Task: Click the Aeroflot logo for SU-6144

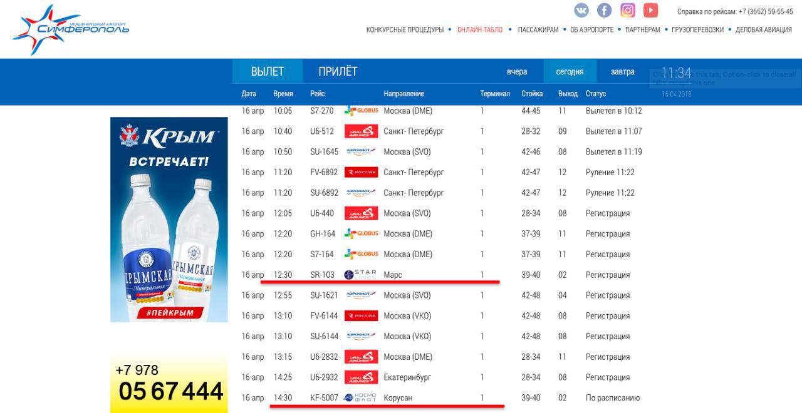Action: coord(362,336)
